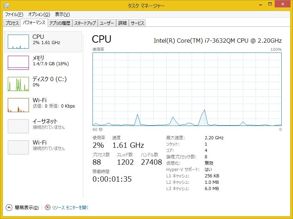The width and height of the screenshot is (293, 219).
Task: Switch to the ユーザー tab
Action: [107, 23]
